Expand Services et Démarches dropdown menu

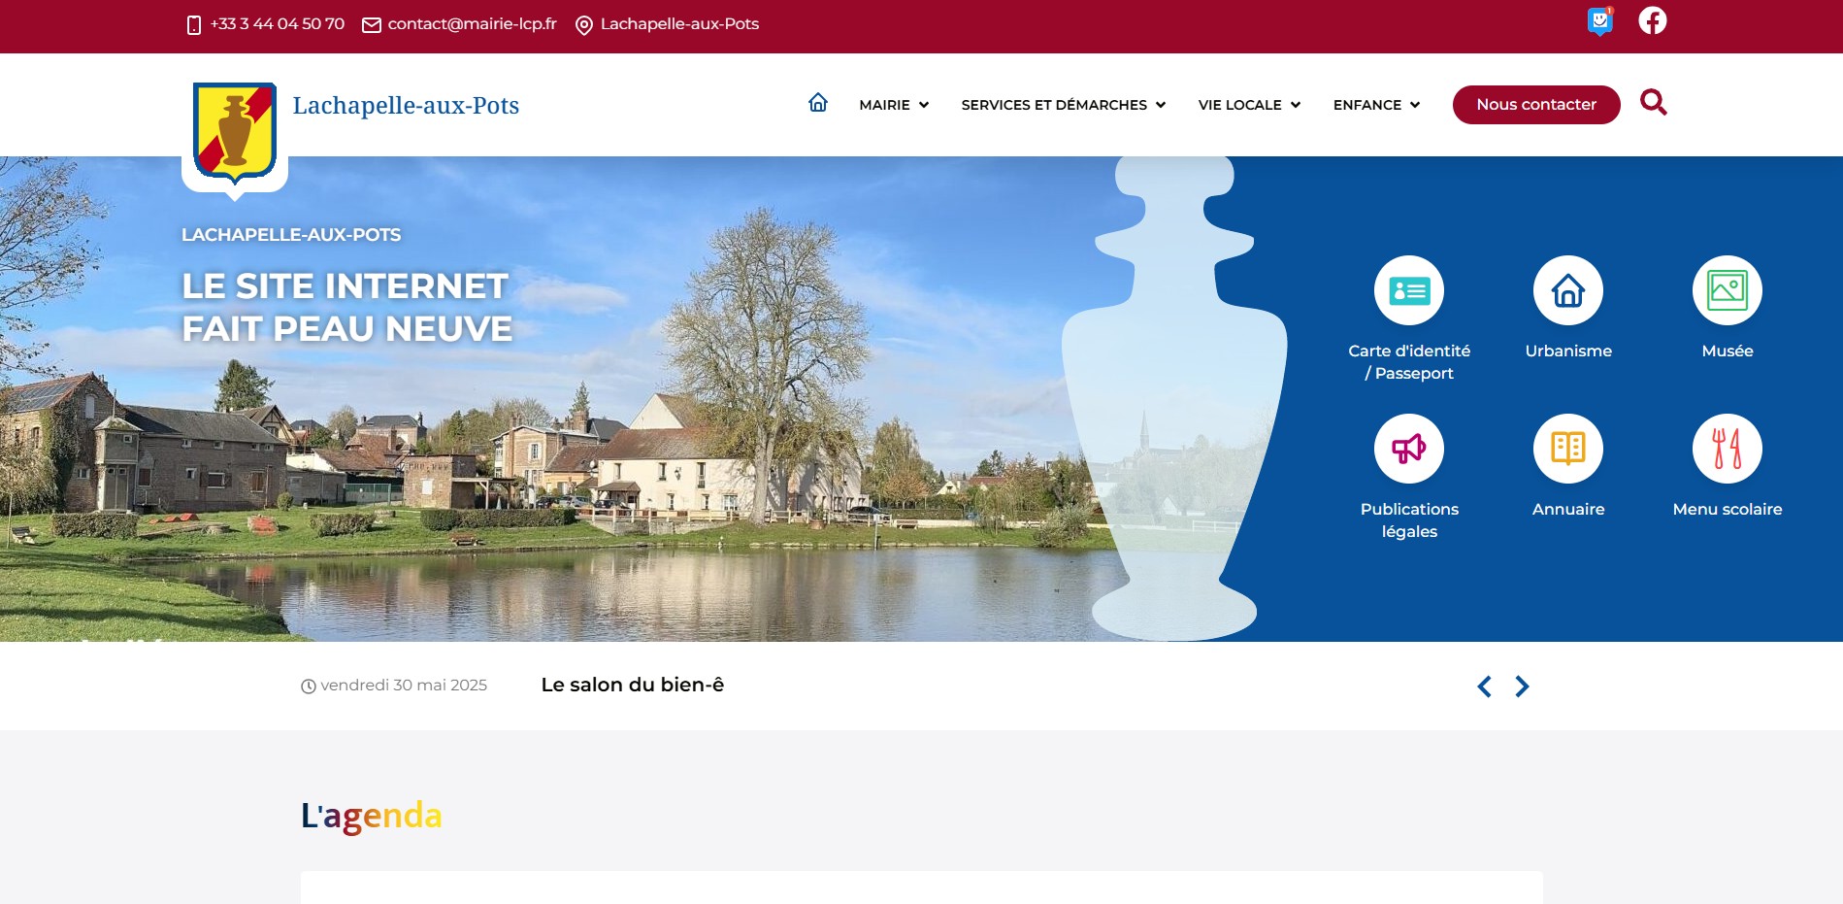point(1064,105)
